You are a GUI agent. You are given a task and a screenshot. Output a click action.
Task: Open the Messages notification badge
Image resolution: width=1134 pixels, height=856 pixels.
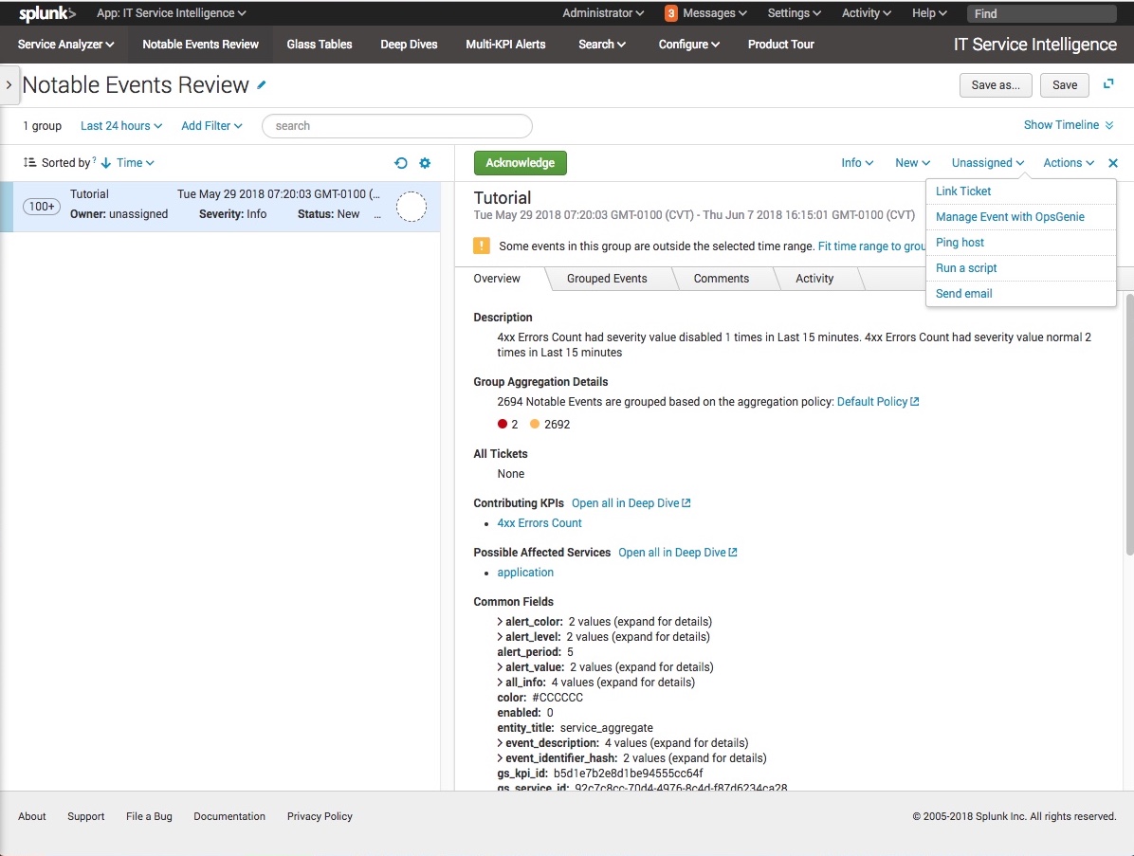coord(671,13)
